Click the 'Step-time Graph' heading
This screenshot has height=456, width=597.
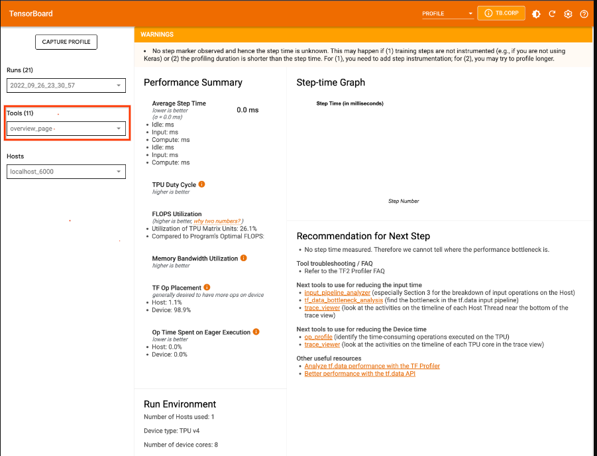331,83
